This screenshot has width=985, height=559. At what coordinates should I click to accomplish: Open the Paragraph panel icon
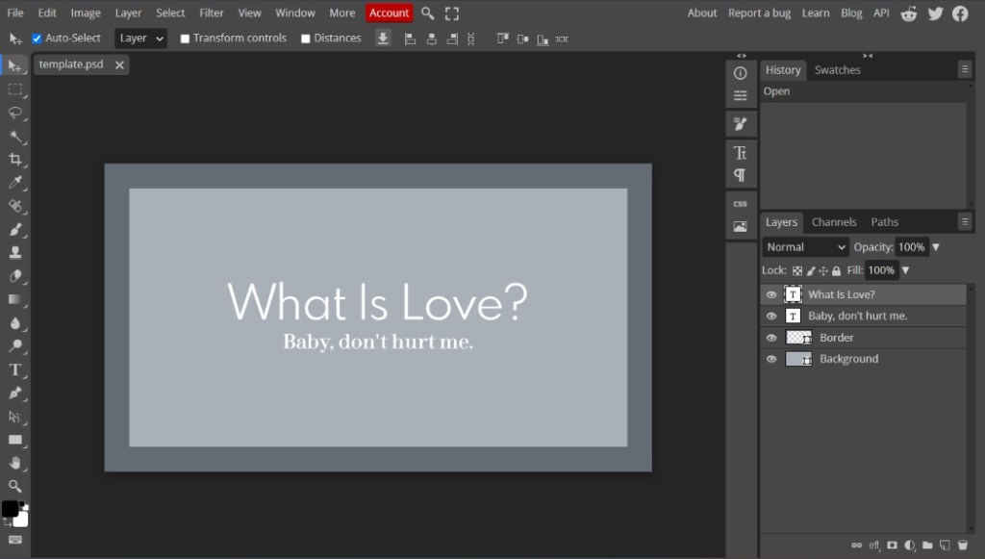coord(740,175)
